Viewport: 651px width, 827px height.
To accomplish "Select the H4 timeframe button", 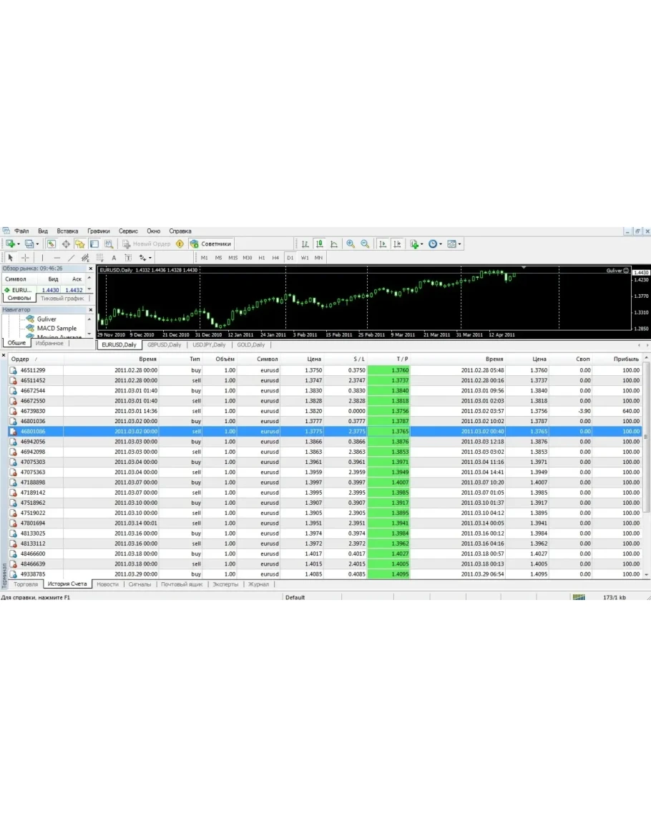I will click(275, 258).
